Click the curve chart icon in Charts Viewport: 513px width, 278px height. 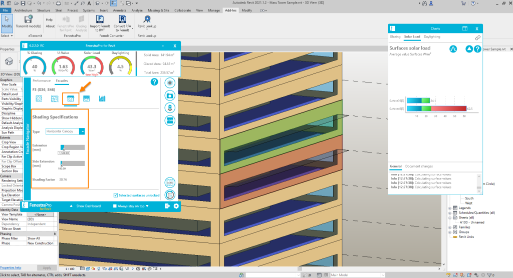[x=453, y=49]
